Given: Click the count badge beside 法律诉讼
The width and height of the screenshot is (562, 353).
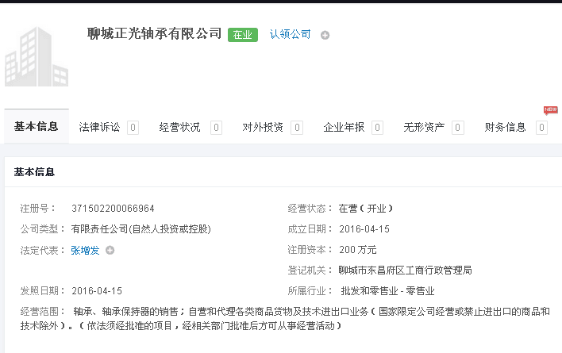Looking at the screenshot, I should point(133,128).
